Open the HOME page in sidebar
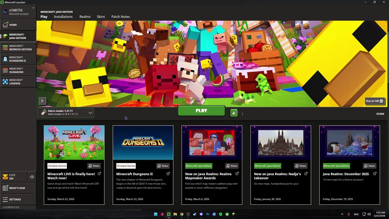The height and width of the screenshot is (219, 389). pos(18,25)
